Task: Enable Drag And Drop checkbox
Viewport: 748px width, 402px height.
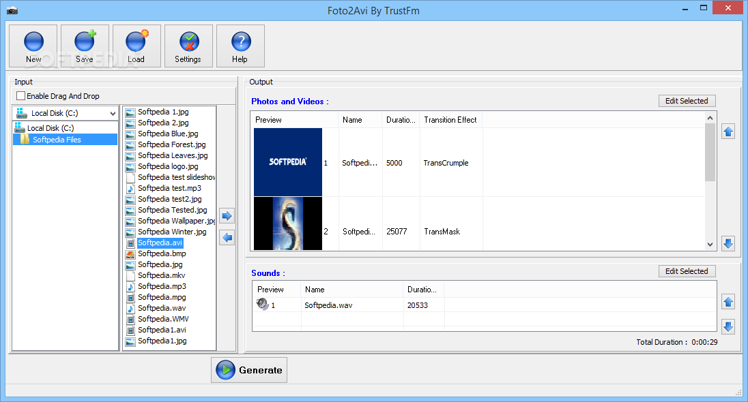Action: point(21,96)
